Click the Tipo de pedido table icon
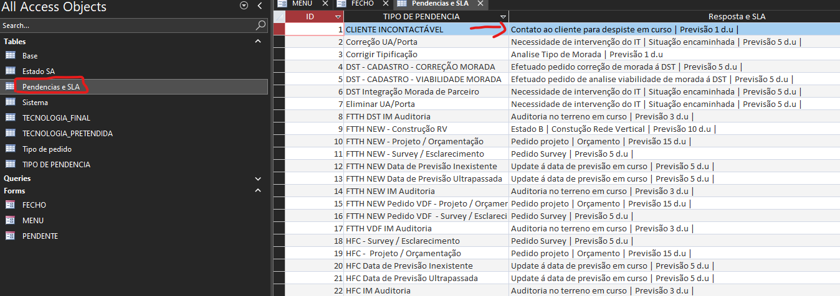 click(x=10, y=149)
